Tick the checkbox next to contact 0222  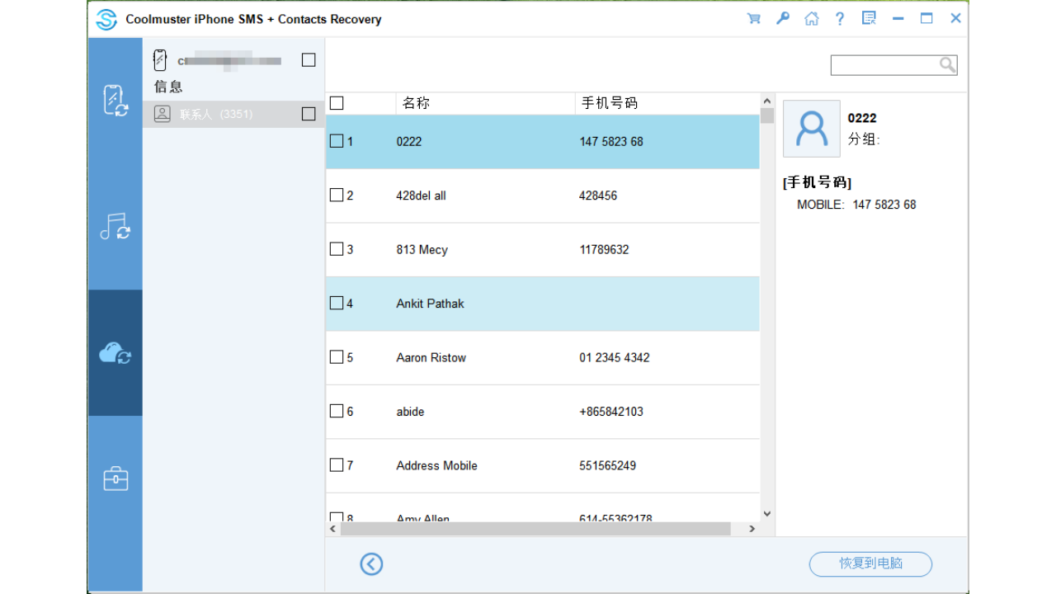click(337, 140)
